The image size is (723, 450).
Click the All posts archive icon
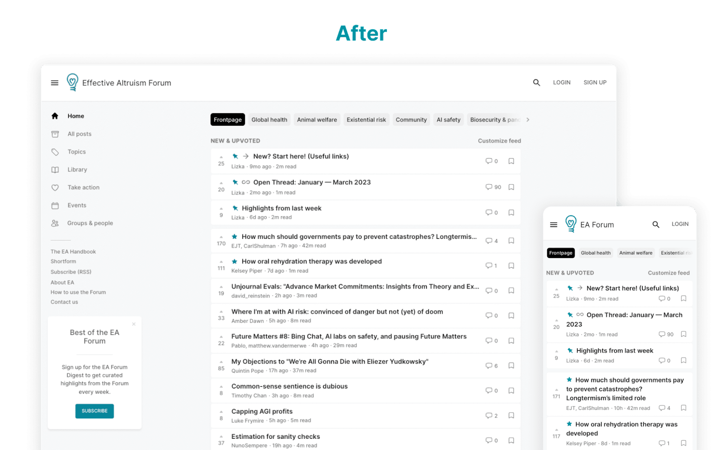55,134
